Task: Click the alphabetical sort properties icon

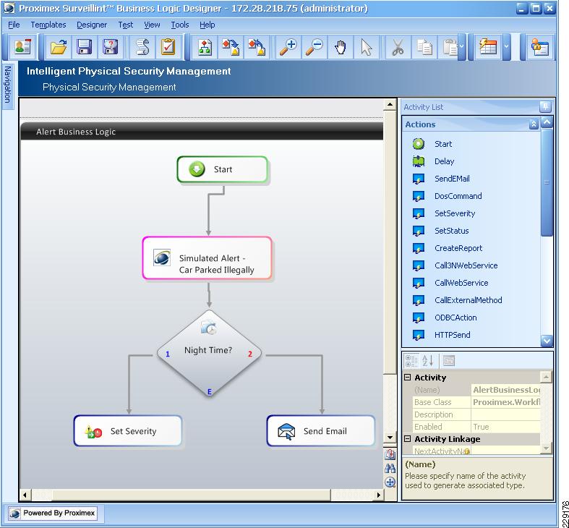Action: pos(428,361)
